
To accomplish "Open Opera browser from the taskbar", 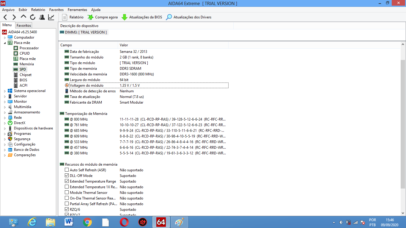I will (124, 222).
